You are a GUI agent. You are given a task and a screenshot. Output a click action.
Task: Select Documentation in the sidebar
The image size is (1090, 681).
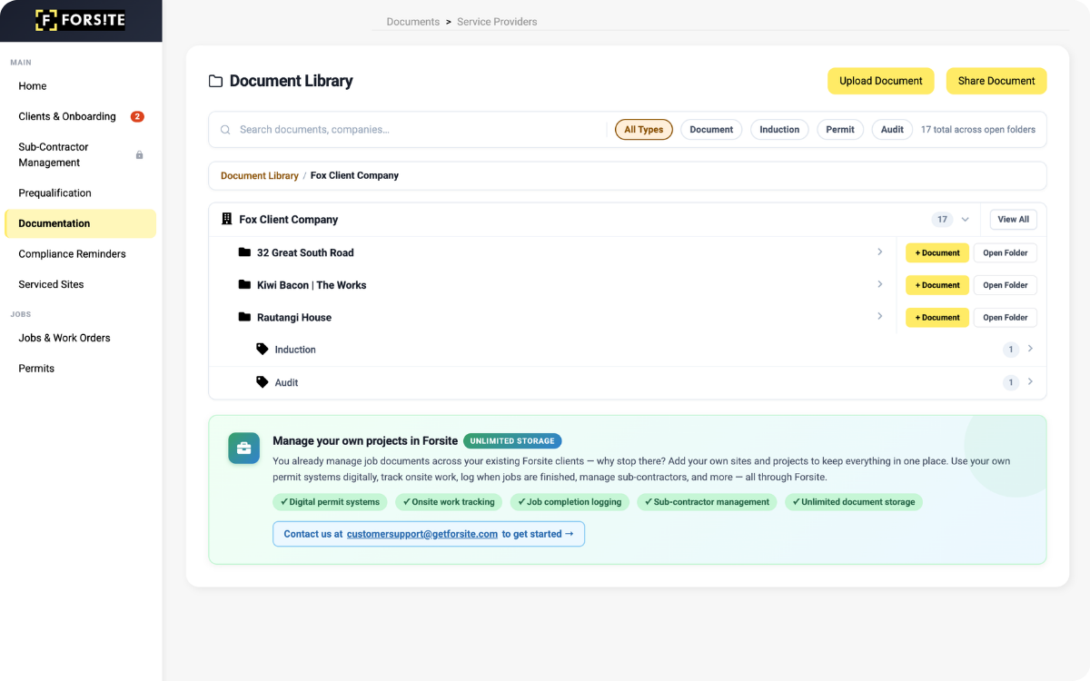tap(80, 223)
